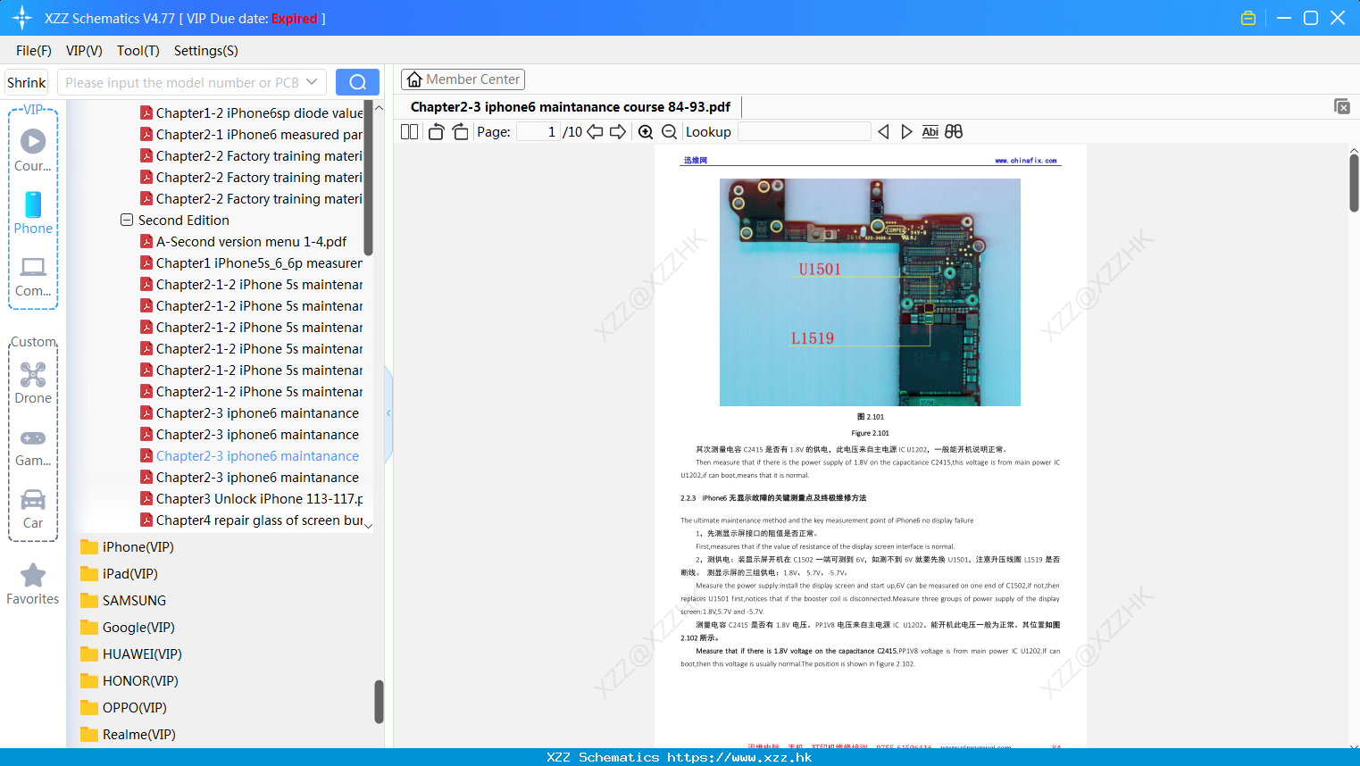Open the Settings(S) menu
Screen dimensions: 1360x766
tap(206, 50)
